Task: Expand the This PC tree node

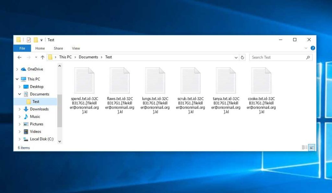Action: [17, 79]
